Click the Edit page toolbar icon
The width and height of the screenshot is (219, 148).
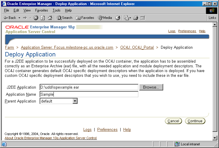[143, 18]
